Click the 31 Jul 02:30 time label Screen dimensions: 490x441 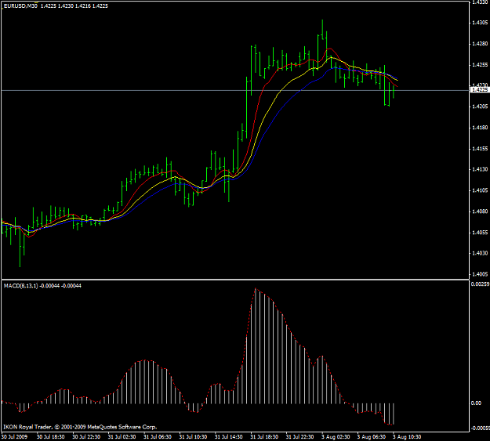coord(122,436)
